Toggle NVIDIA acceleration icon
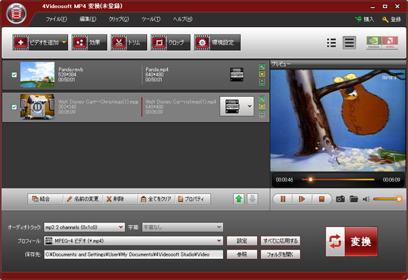The width and height of the screenshot is (408, 280). pyautogui.click(x=374, y=43)
